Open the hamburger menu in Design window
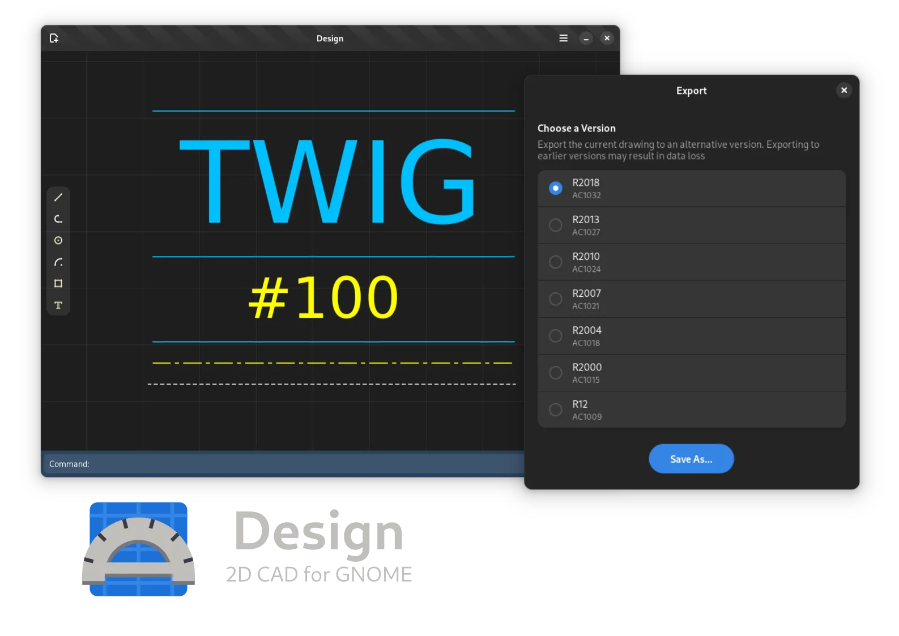The width and height of the screenshot is (899, 636). point(563,38)
